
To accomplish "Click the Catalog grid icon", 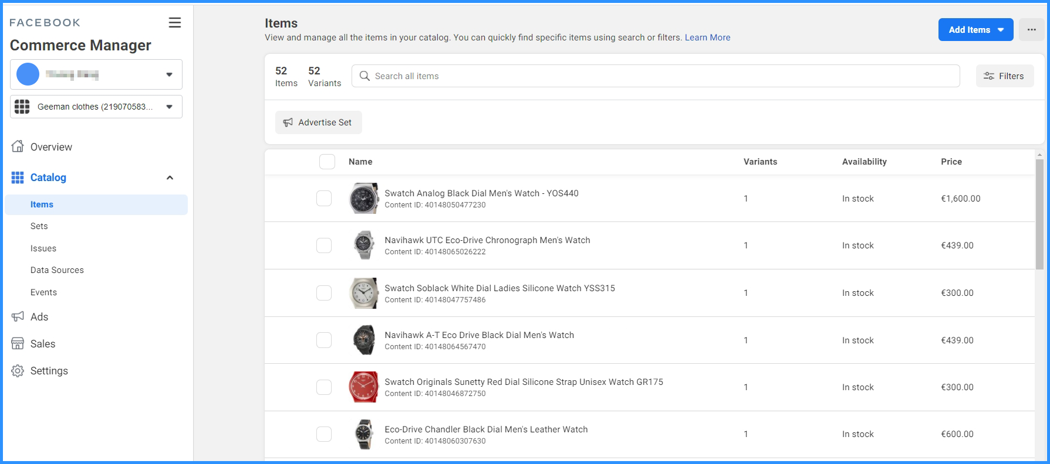I will [18, 178].
